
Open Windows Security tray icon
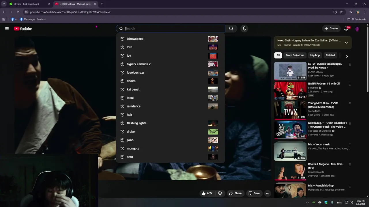[326, 202]
